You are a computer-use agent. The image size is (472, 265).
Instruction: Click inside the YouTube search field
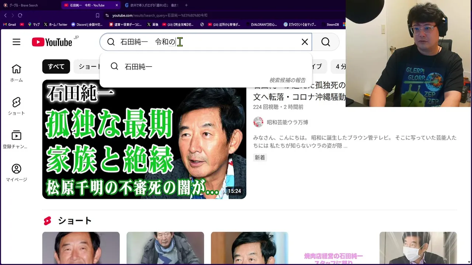(x=206, y=42)
